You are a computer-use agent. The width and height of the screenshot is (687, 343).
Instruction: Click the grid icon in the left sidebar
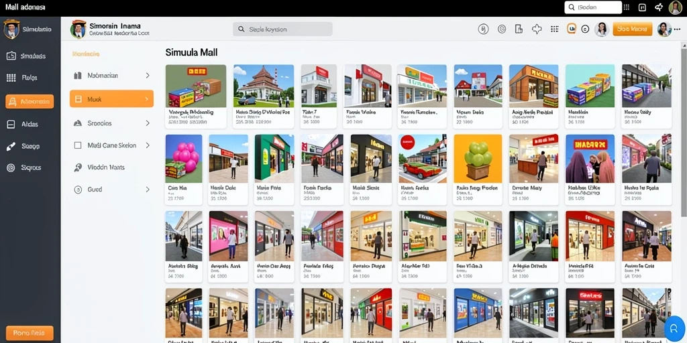11,78
